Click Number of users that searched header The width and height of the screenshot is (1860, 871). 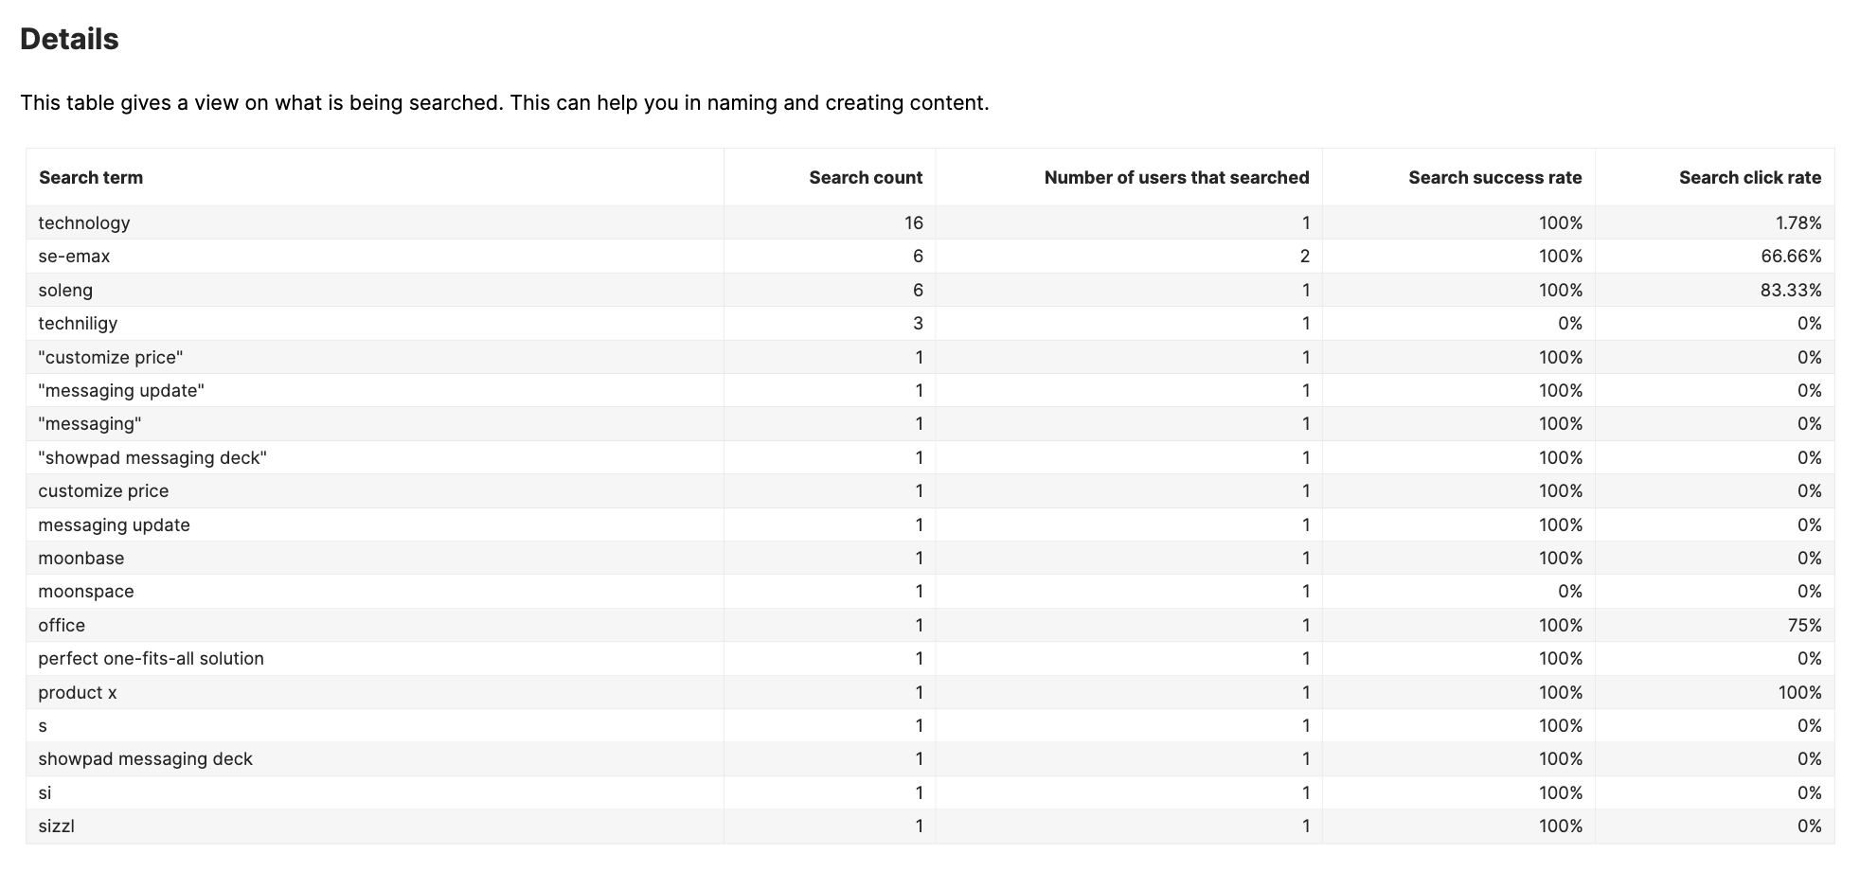coord(1176,178)
